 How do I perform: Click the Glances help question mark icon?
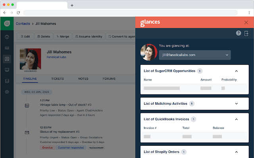click(238, 33)
